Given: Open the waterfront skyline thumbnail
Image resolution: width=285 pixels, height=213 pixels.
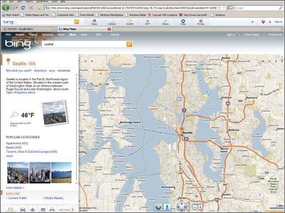Looking at the screenshot, I should pyautogui.click(x=61, y=173).
